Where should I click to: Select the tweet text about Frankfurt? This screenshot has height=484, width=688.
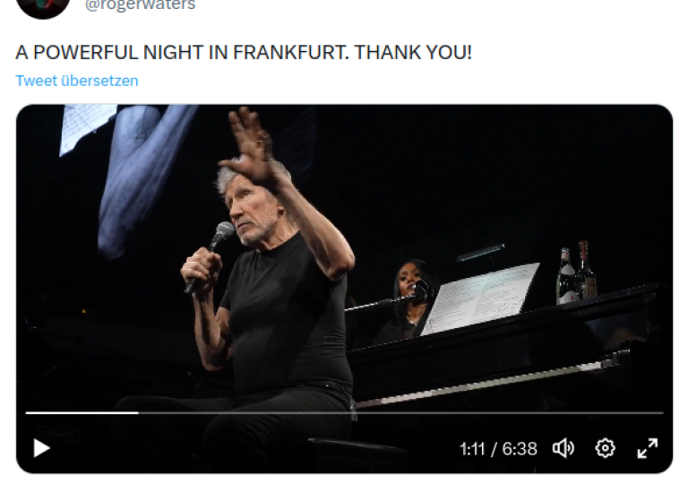click(244, 52)
